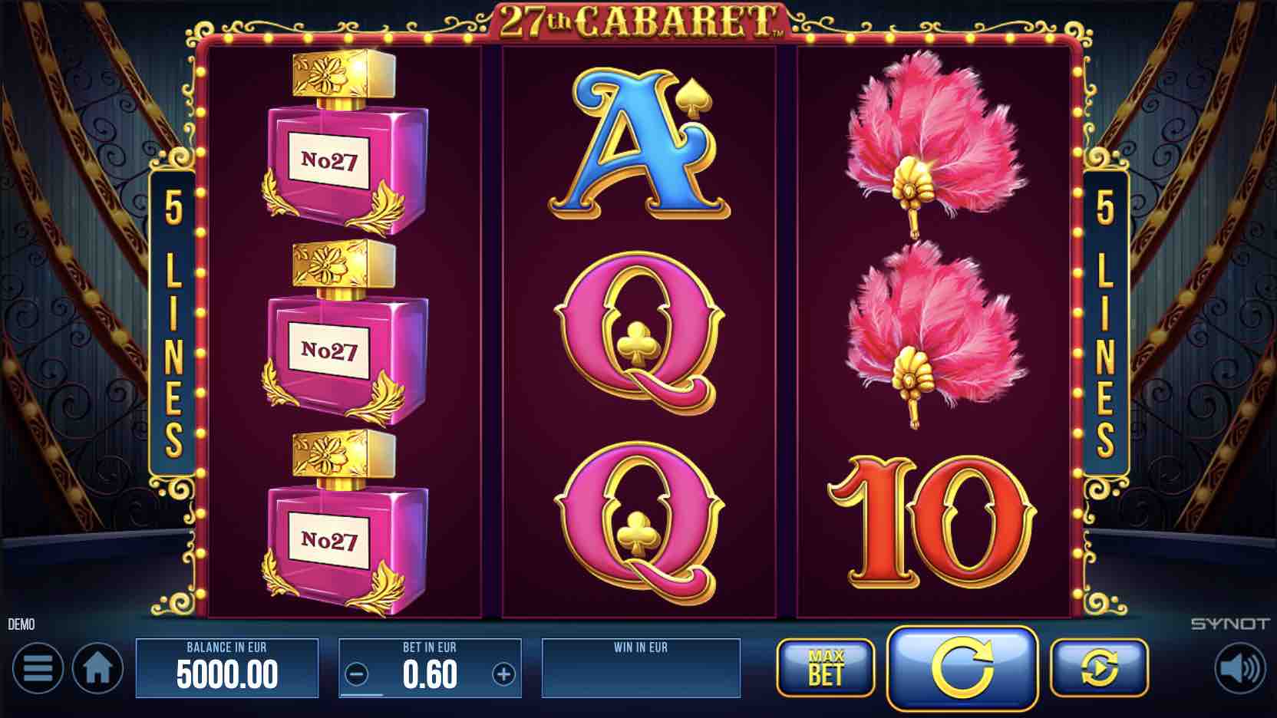Start autoplay mode
The height and width of the screenshot is (718, 1277).
click(1099, 667)
